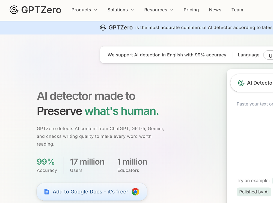Open the Language selector
273x203 pixels.
(269, 55)
